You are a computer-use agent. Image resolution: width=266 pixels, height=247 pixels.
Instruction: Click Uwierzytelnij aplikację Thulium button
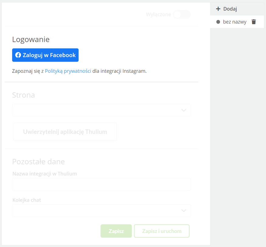click(65, 132)
